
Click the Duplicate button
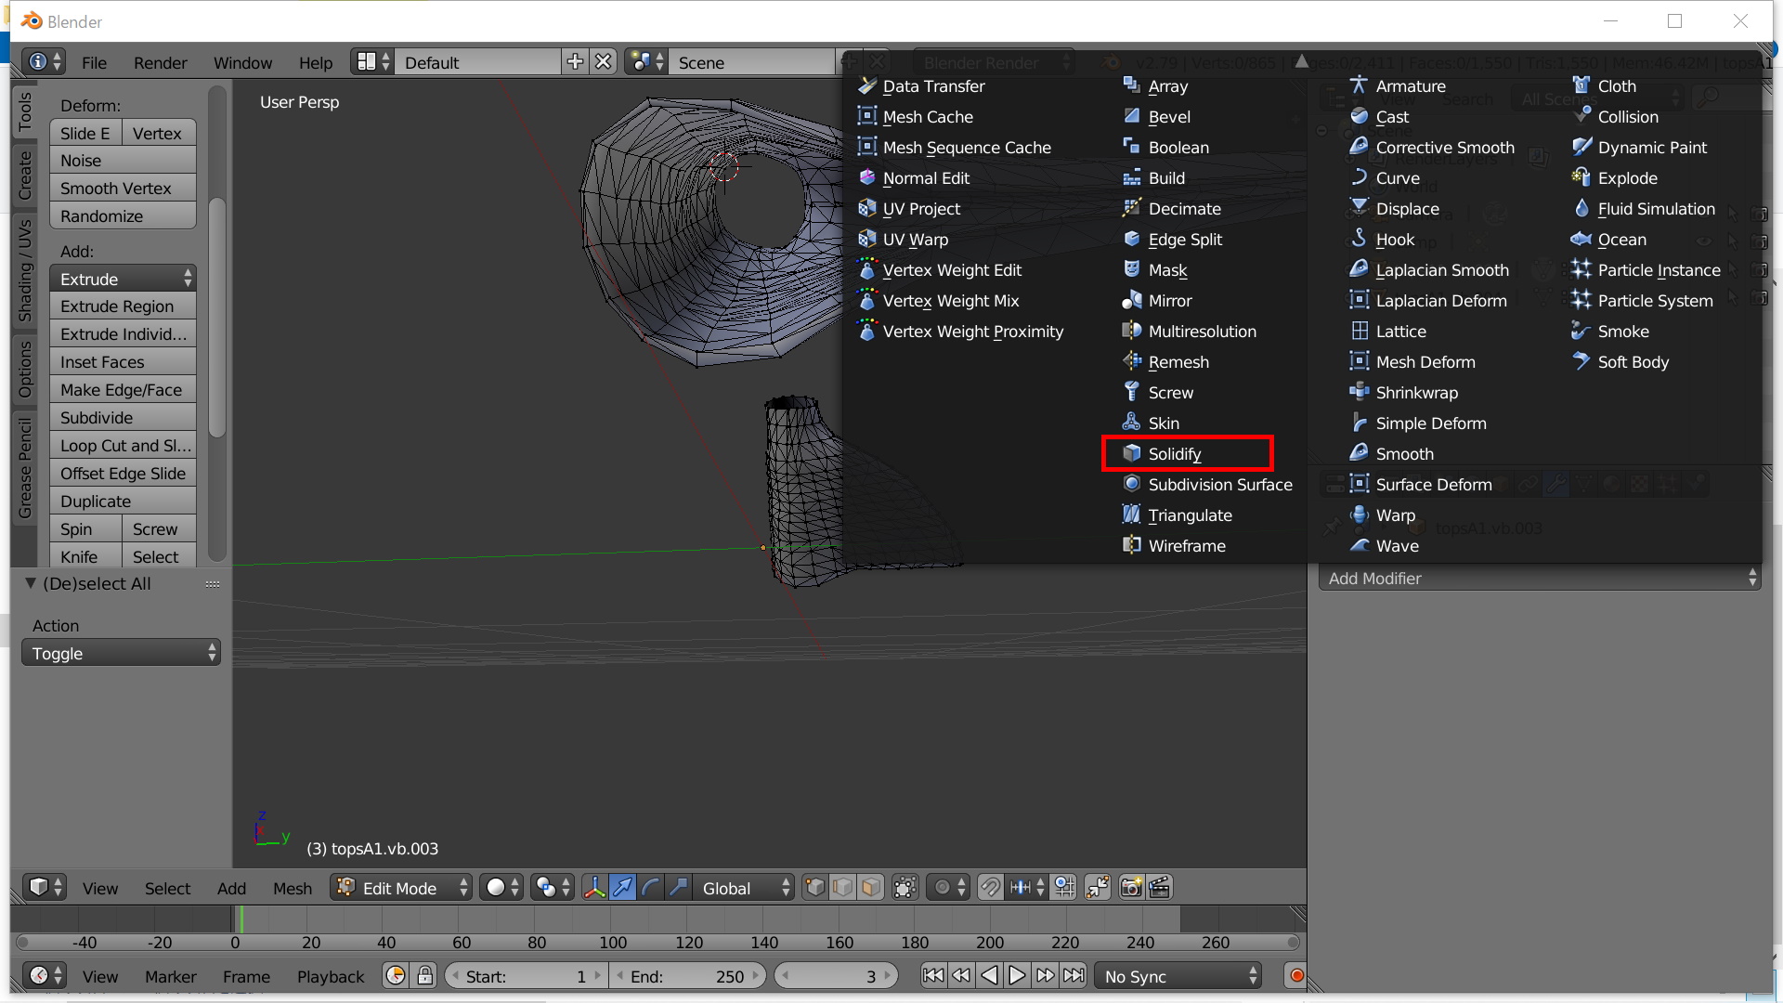pyautogui.click(x=123, y=501)
